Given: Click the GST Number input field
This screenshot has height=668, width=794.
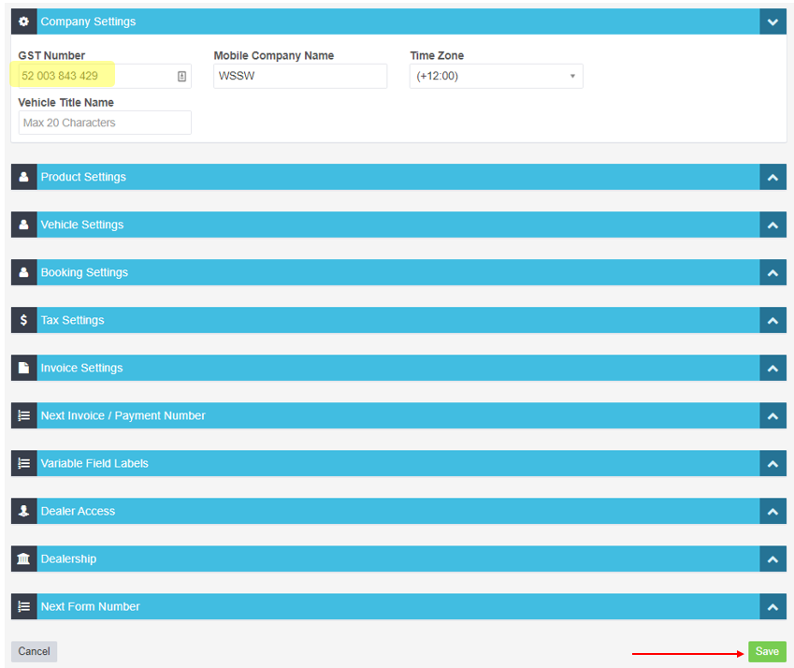Looking at the screenshot, I should [94, 77].
